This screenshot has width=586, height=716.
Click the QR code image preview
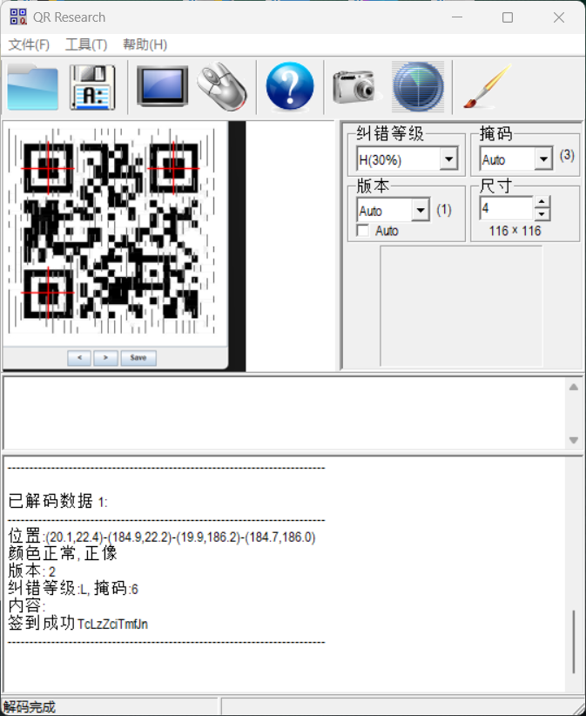point(111,231)
